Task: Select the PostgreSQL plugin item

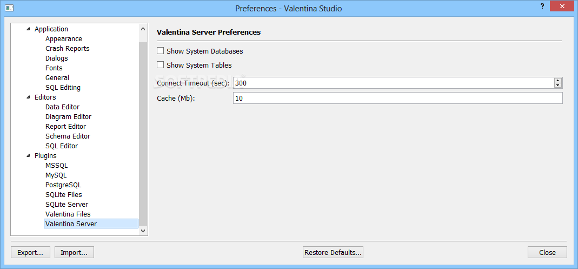Action: [x=63, y=185]
